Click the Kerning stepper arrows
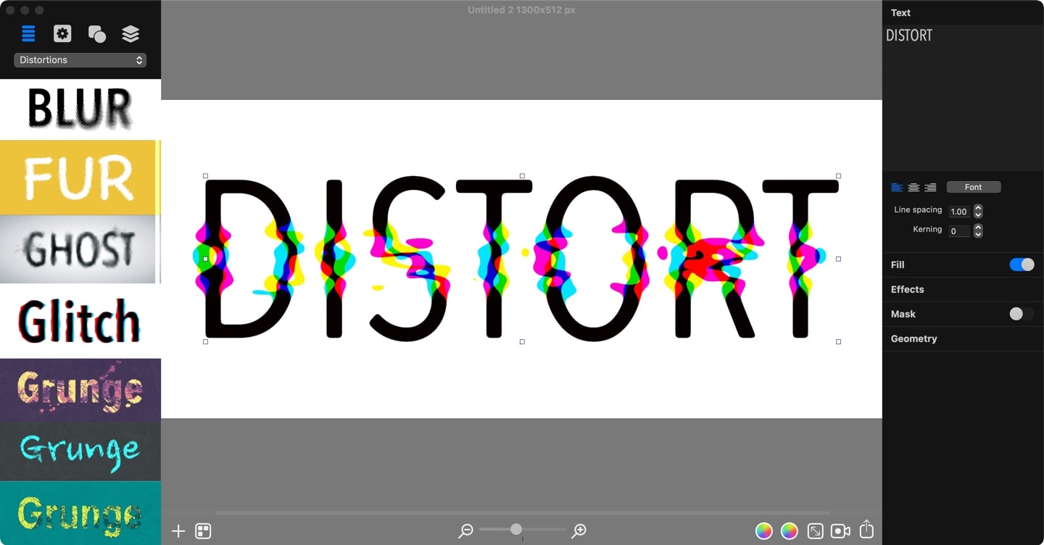This screenshot has height=545, width=1044. [978, 231]
